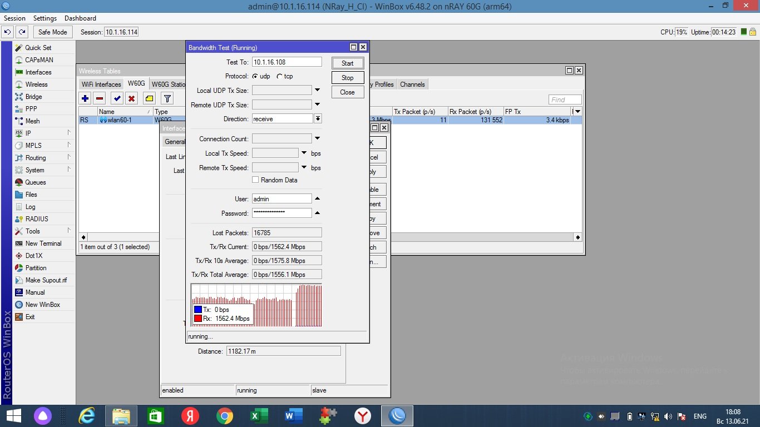
Task: Click the red X disable icon
Action: coord(132,98)
